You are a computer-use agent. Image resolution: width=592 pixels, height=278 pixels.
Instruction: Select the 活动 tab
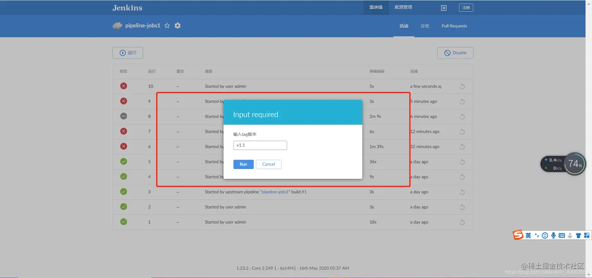click(x=404, y=26)
